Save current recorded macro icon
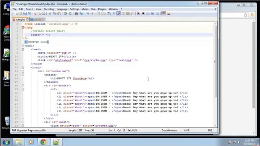 click(x=158, y=13)
